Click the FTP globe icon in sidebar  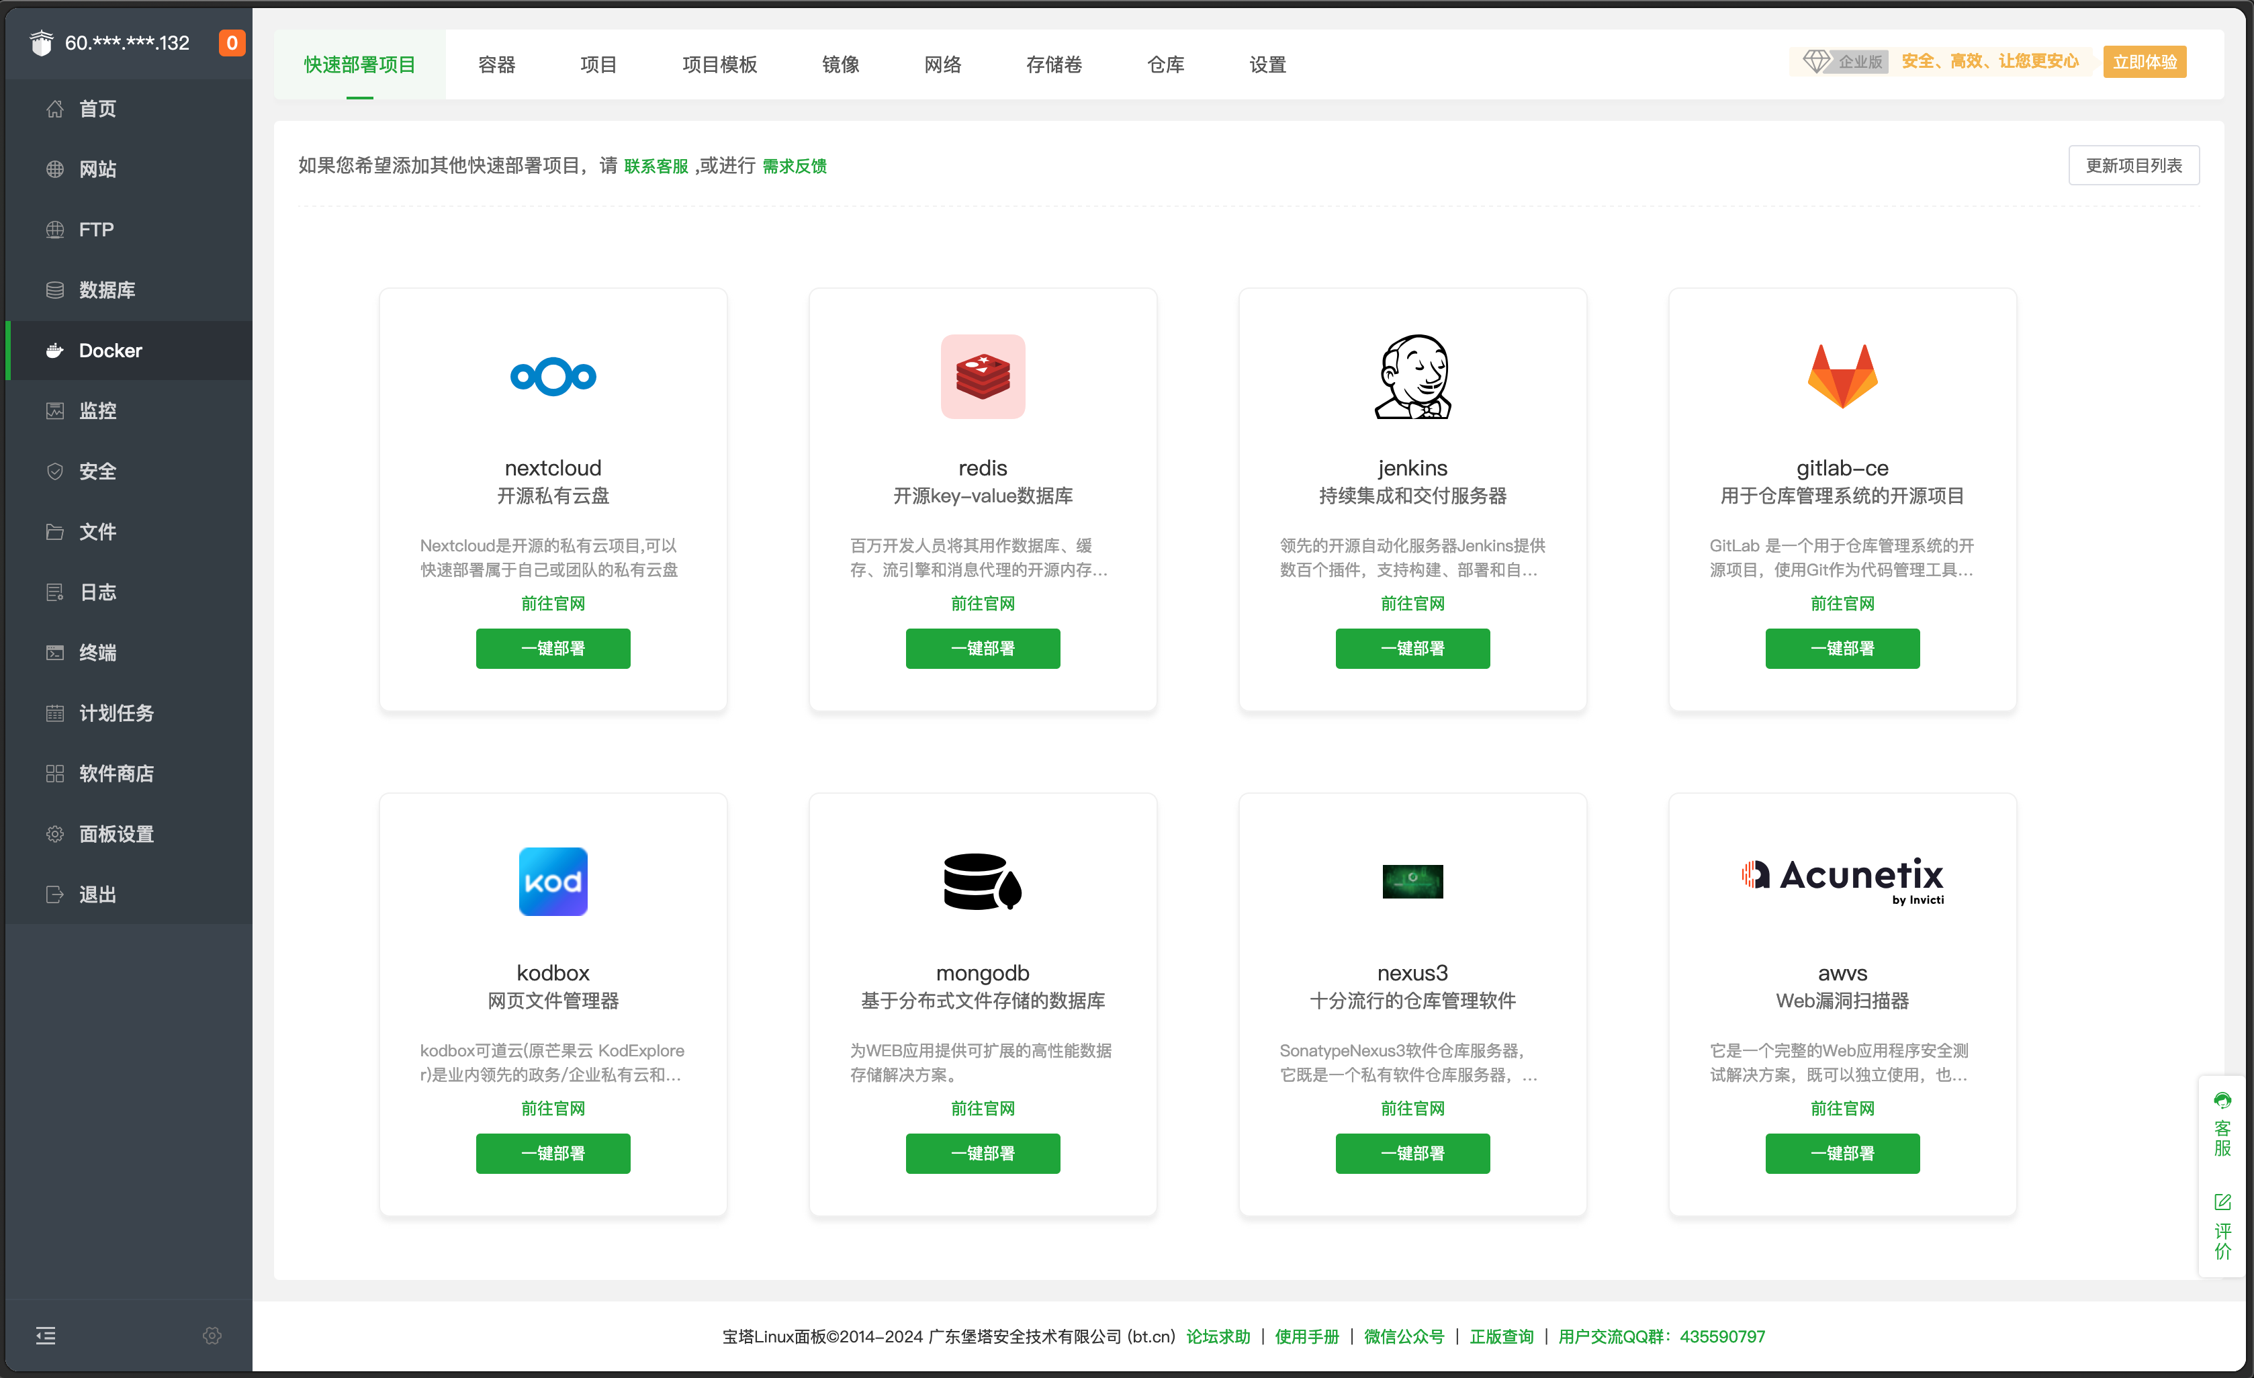click(55, 230)
